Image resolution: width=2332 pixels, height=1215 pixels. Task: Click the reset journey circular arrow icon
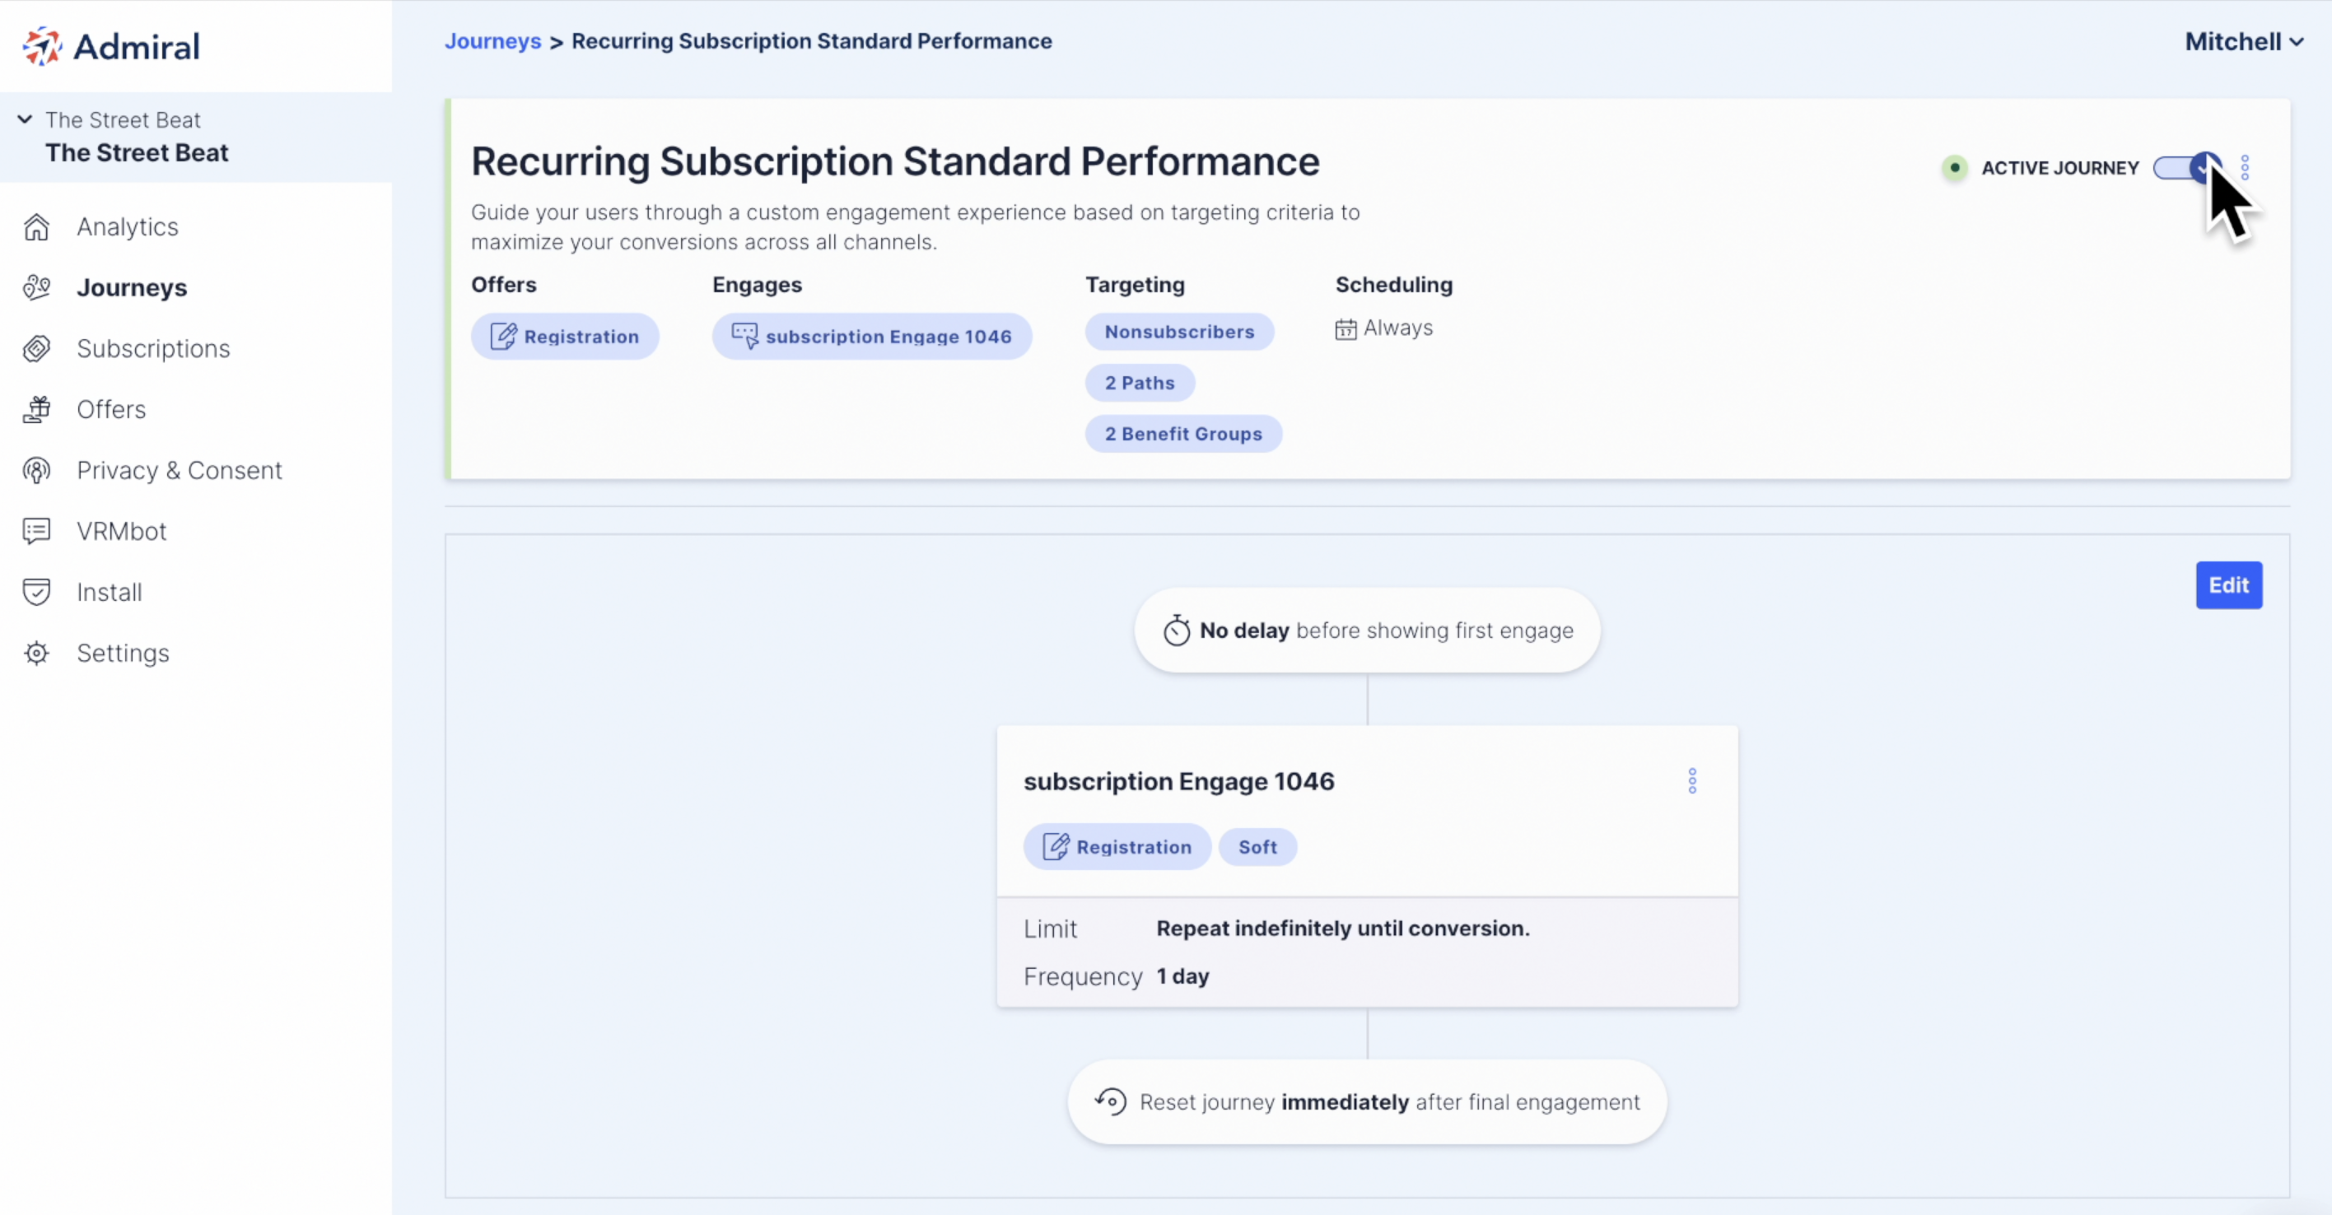tap(1111, 1102)
